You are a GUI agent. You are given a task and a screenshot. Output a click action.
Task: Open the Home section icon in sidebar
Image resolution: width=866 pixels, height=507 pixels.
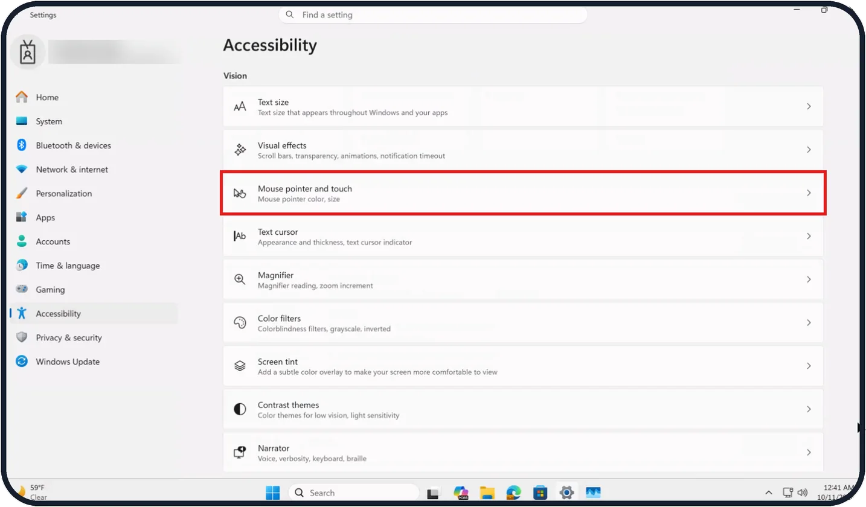[x=22, y=97]
